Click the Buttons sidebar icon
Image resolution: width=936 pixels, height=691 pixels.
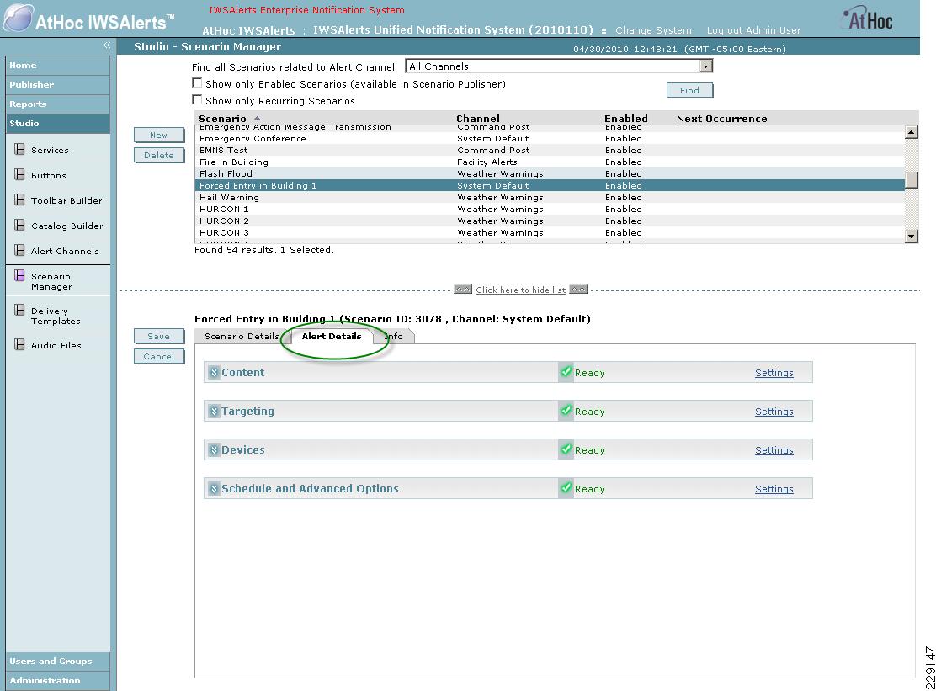point(19,174)
